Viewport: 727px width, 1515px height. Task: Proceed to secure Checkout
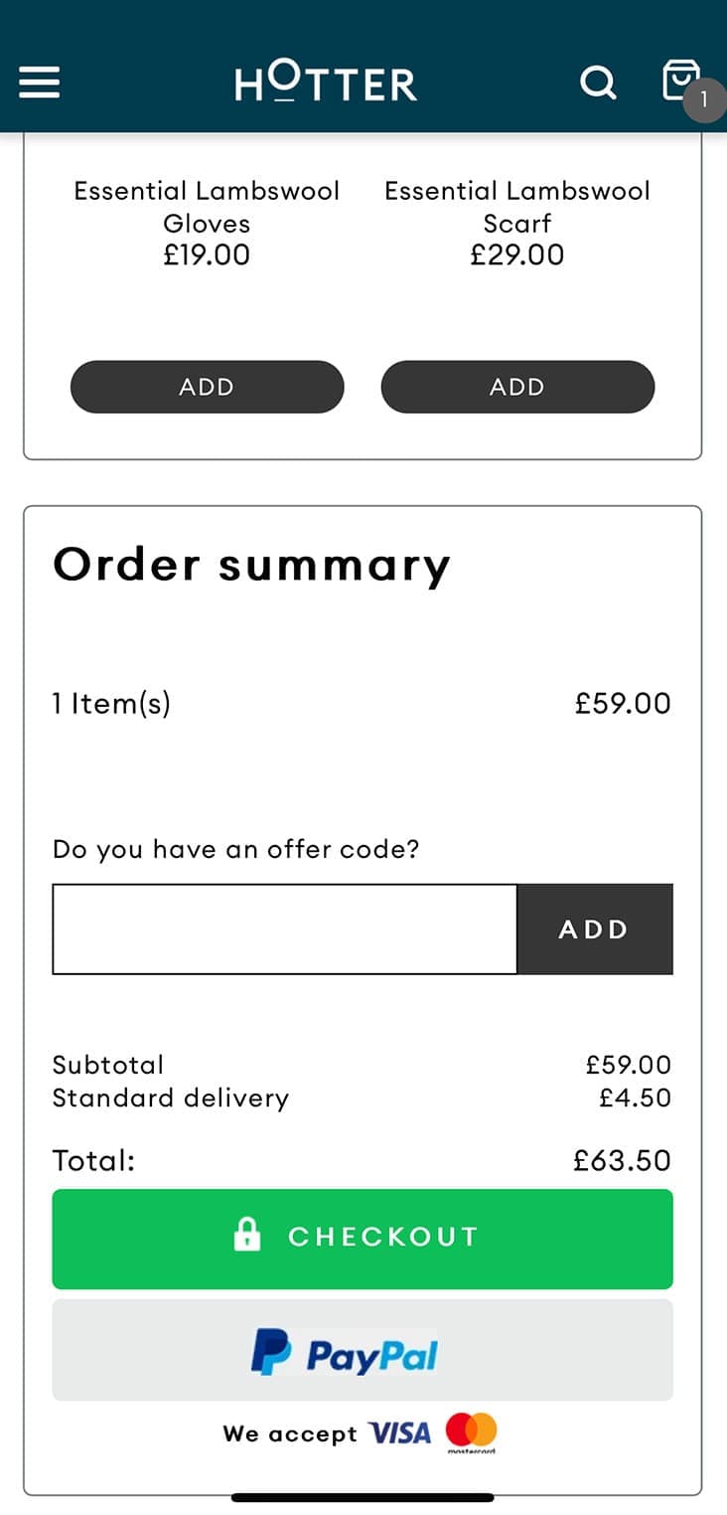tap(363, 1238)
